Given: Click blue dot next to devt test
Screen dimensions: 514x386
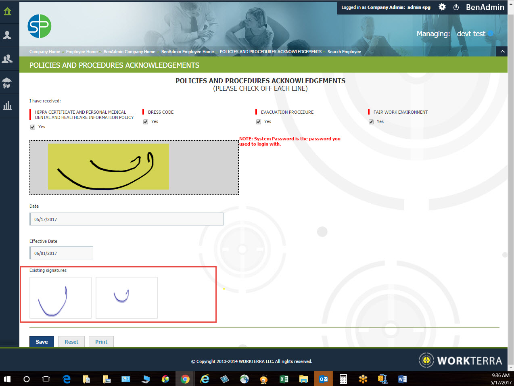Looking at the screenshot, I should [x=491, y=33].
